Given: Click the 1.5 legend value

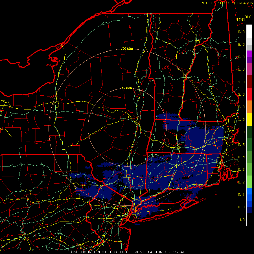Looking at the screenshot, I should pyautogui.click(x=241, y=120).
